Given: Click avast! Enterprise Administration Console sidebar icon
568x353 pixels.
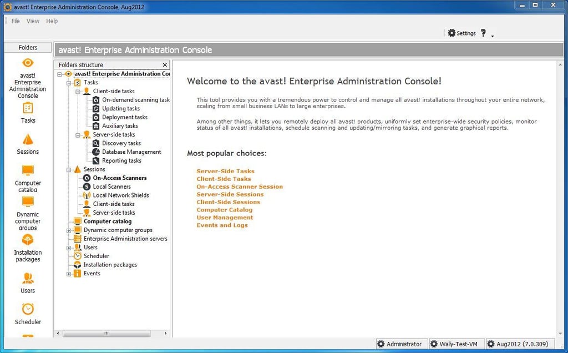Looking at the screenshot, I should (28, 63).
